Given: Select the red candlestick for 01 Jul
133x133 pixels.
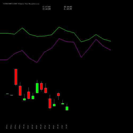Looking at the screenshot, I should (x=29, y=95).
